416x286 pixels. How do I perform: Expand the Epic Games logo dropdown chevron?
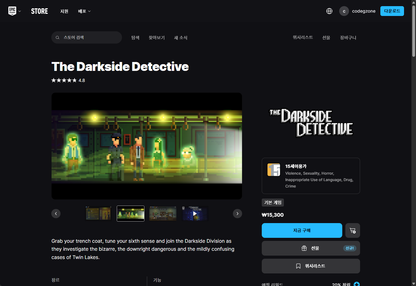(20, 11)
